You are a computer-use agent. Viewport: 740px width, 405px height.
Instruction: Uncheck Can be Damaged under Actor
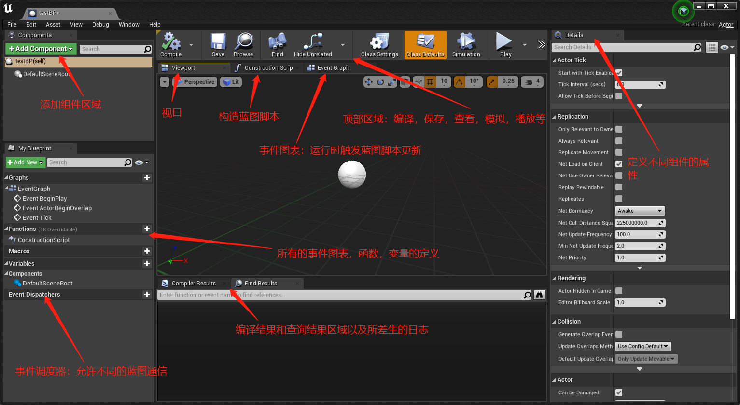pos(619,392)
